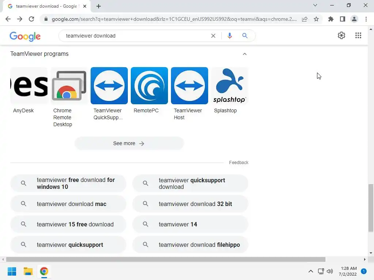This screenshot has height=280, width=374.
Task: Click Chrome icon in the taskbar
Action: 44,271
